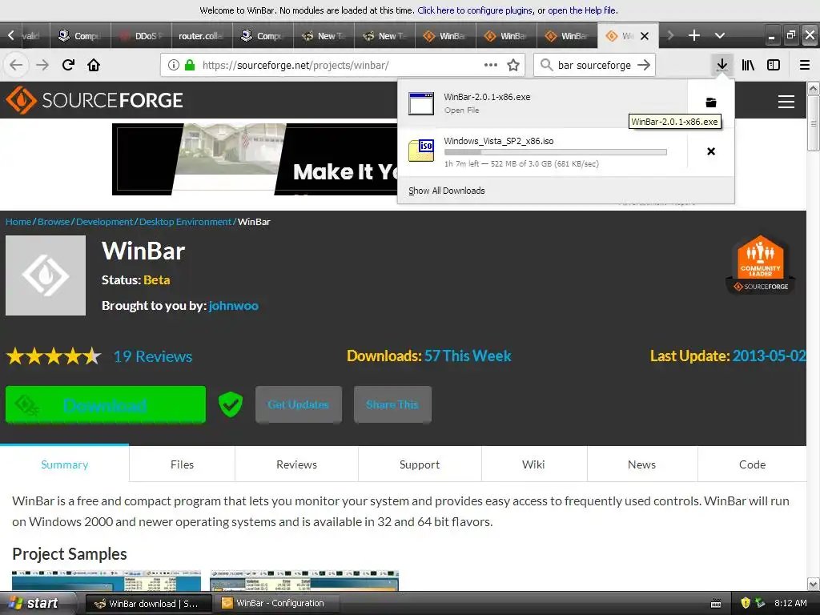This screenshot has width=820, height=615.
Task: Click the search box containing 'bar sourceforge'
Action: point(595,65)
